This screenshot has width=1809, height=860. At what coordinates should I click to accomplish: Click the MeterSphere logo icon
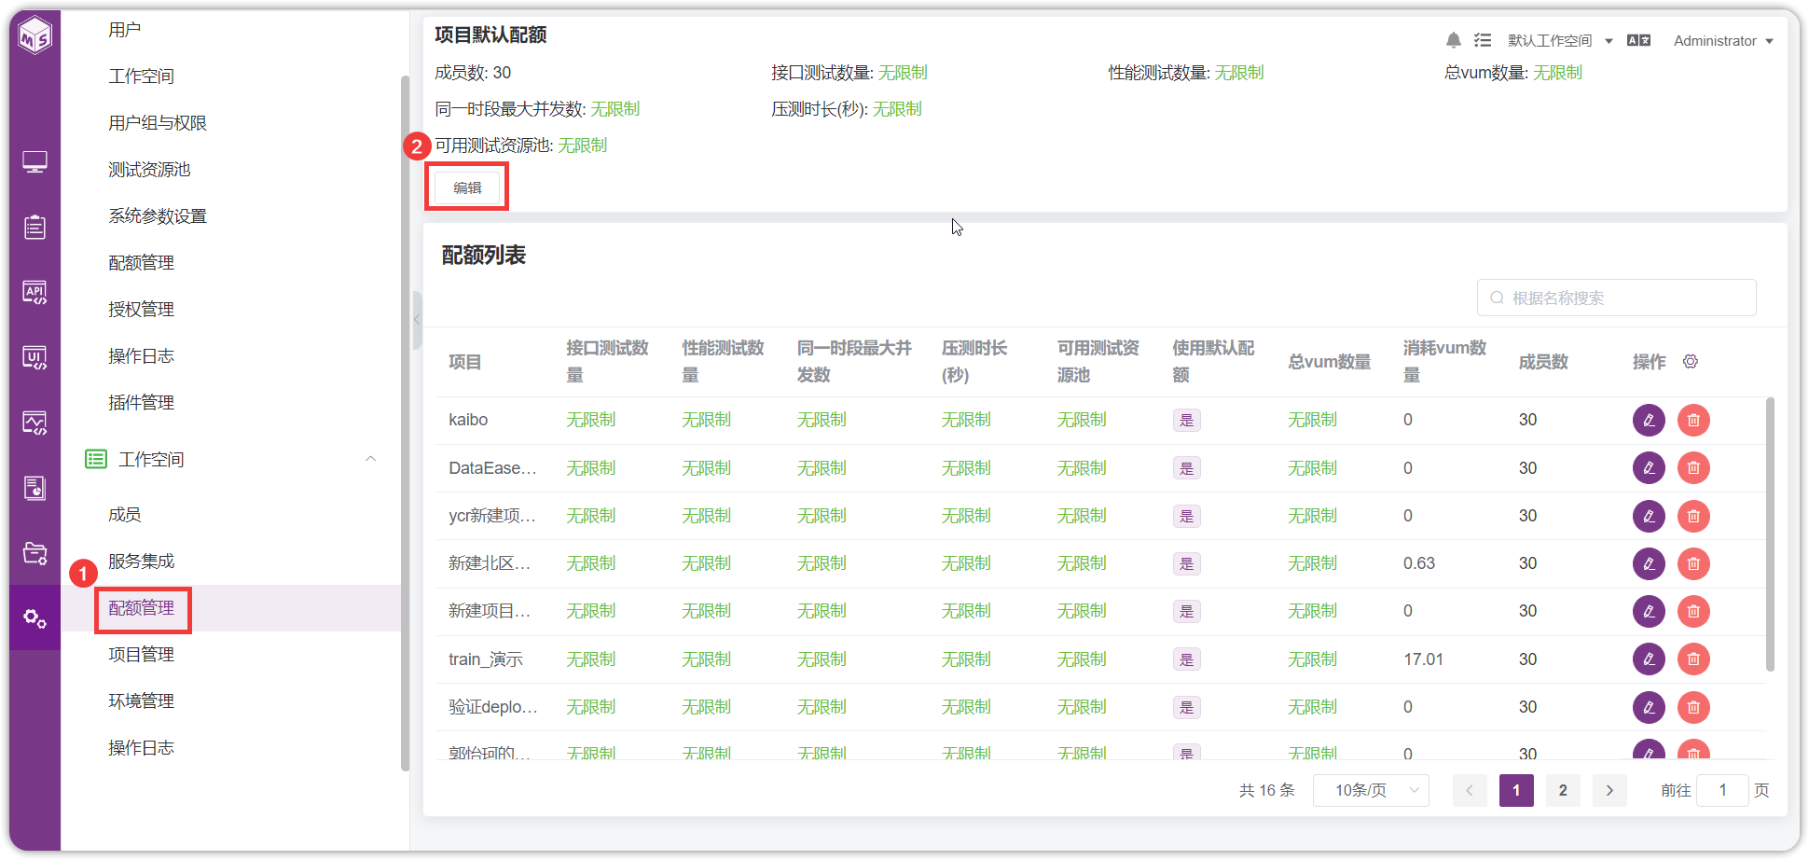(35, 35)
